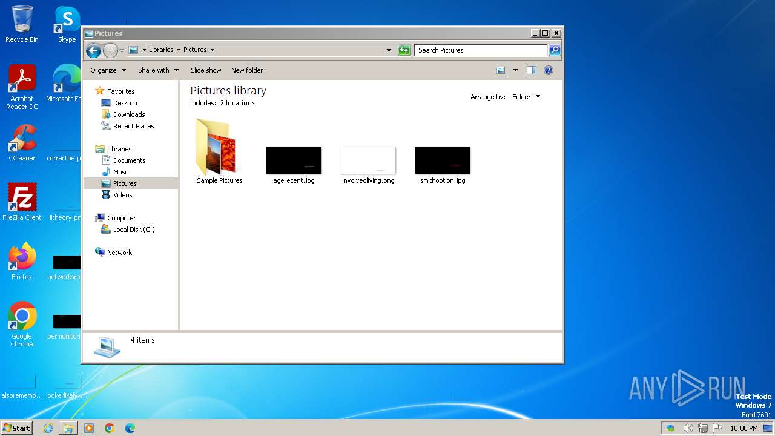Image resolution: width=775 pixels, height=436 pixels.
Task: Click the Pictures window title bar icon
Action: pos(89,33)
